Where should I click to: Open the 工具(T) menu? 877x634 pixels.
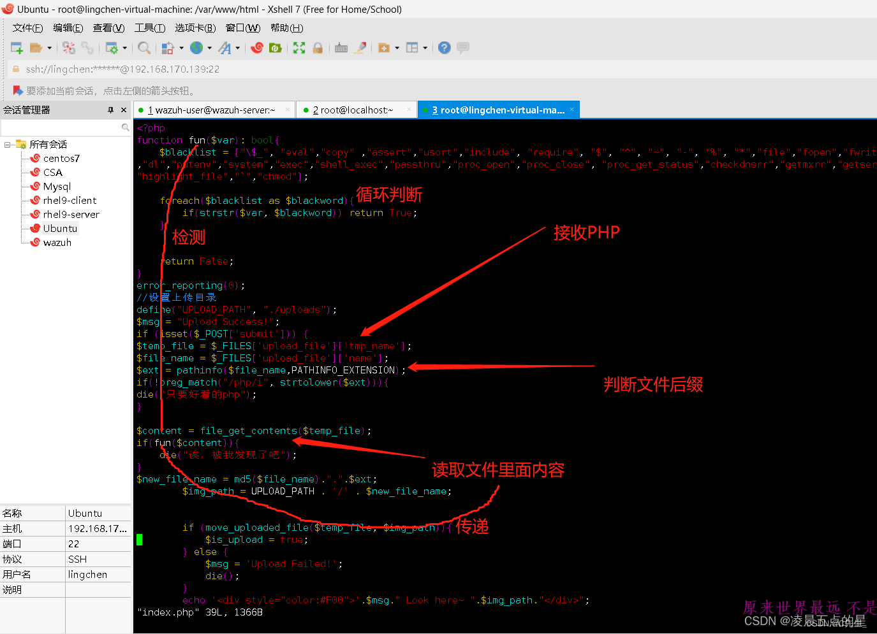[x=149, y=28]
